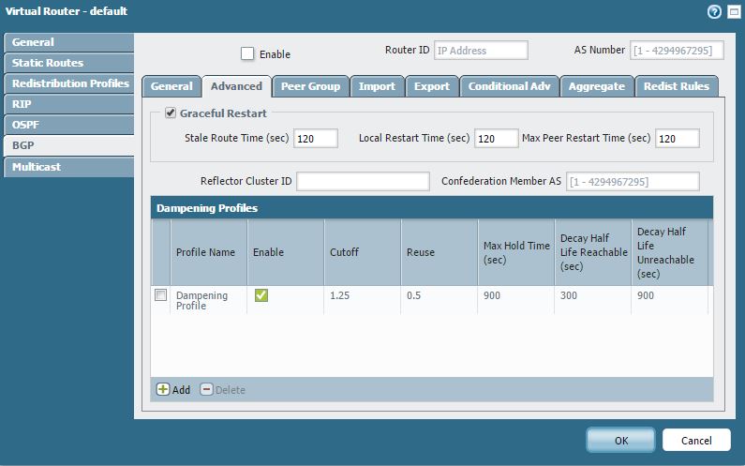Screen dimensions: 745x466
Task: Click the Cutoff value '1.25'
Action: point(340,295)
